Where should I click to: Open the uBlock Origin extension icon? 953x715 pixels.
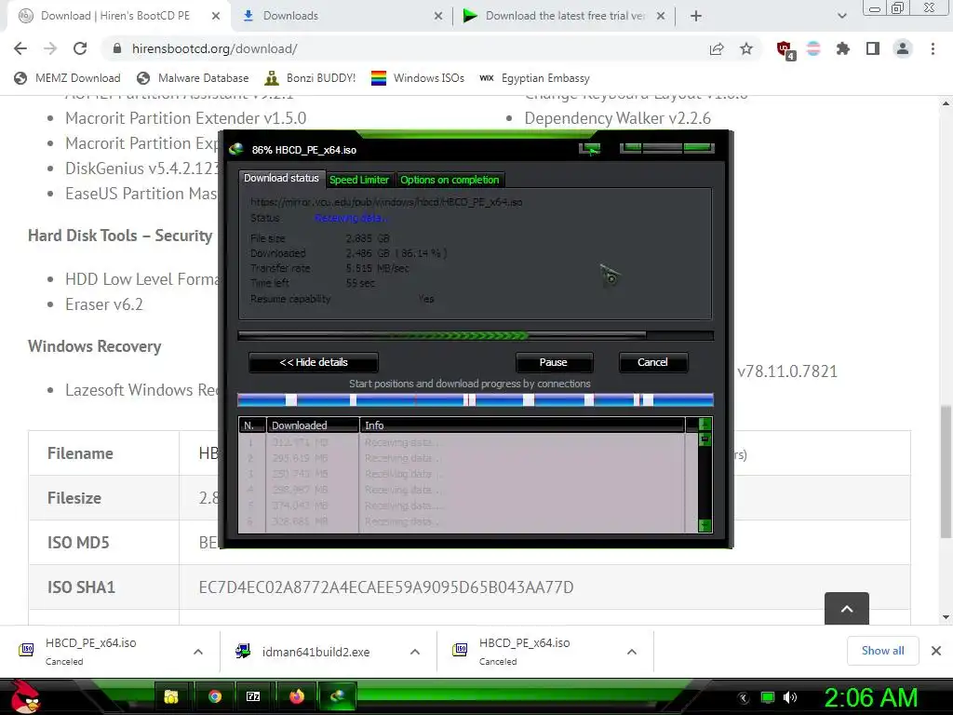coord(785,49)
